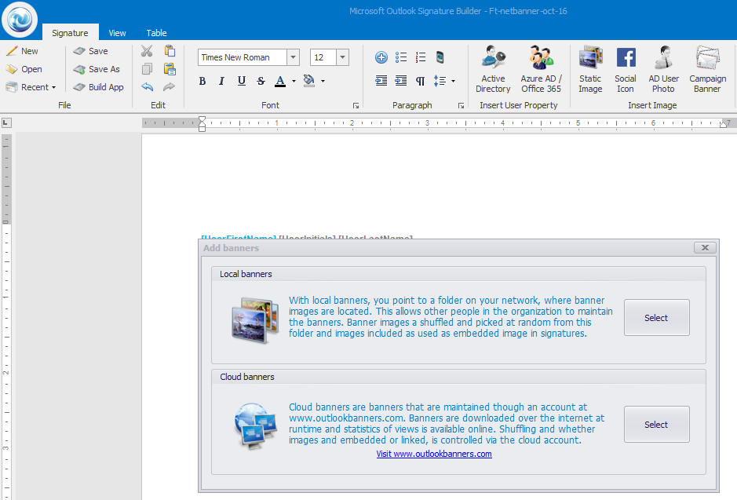Click the "Insert User Property" group label
737x500 pixels.
[x=519, y=105]
